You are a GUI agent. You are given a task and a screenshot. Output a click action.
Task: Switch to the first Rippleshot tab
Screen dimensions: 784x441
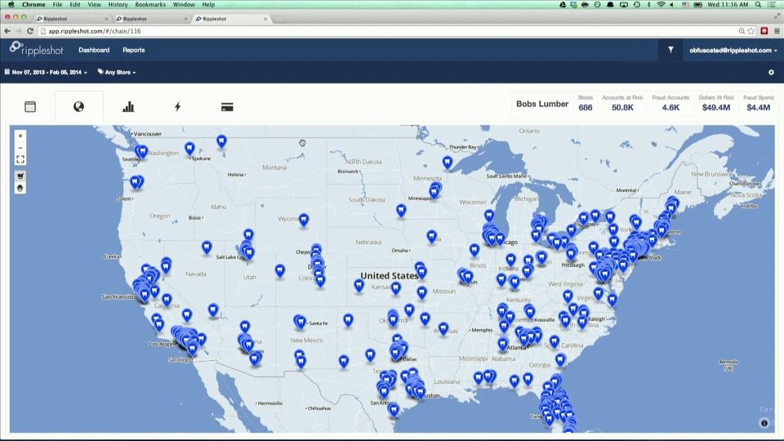pyautogui.click(x=70, y=19)
